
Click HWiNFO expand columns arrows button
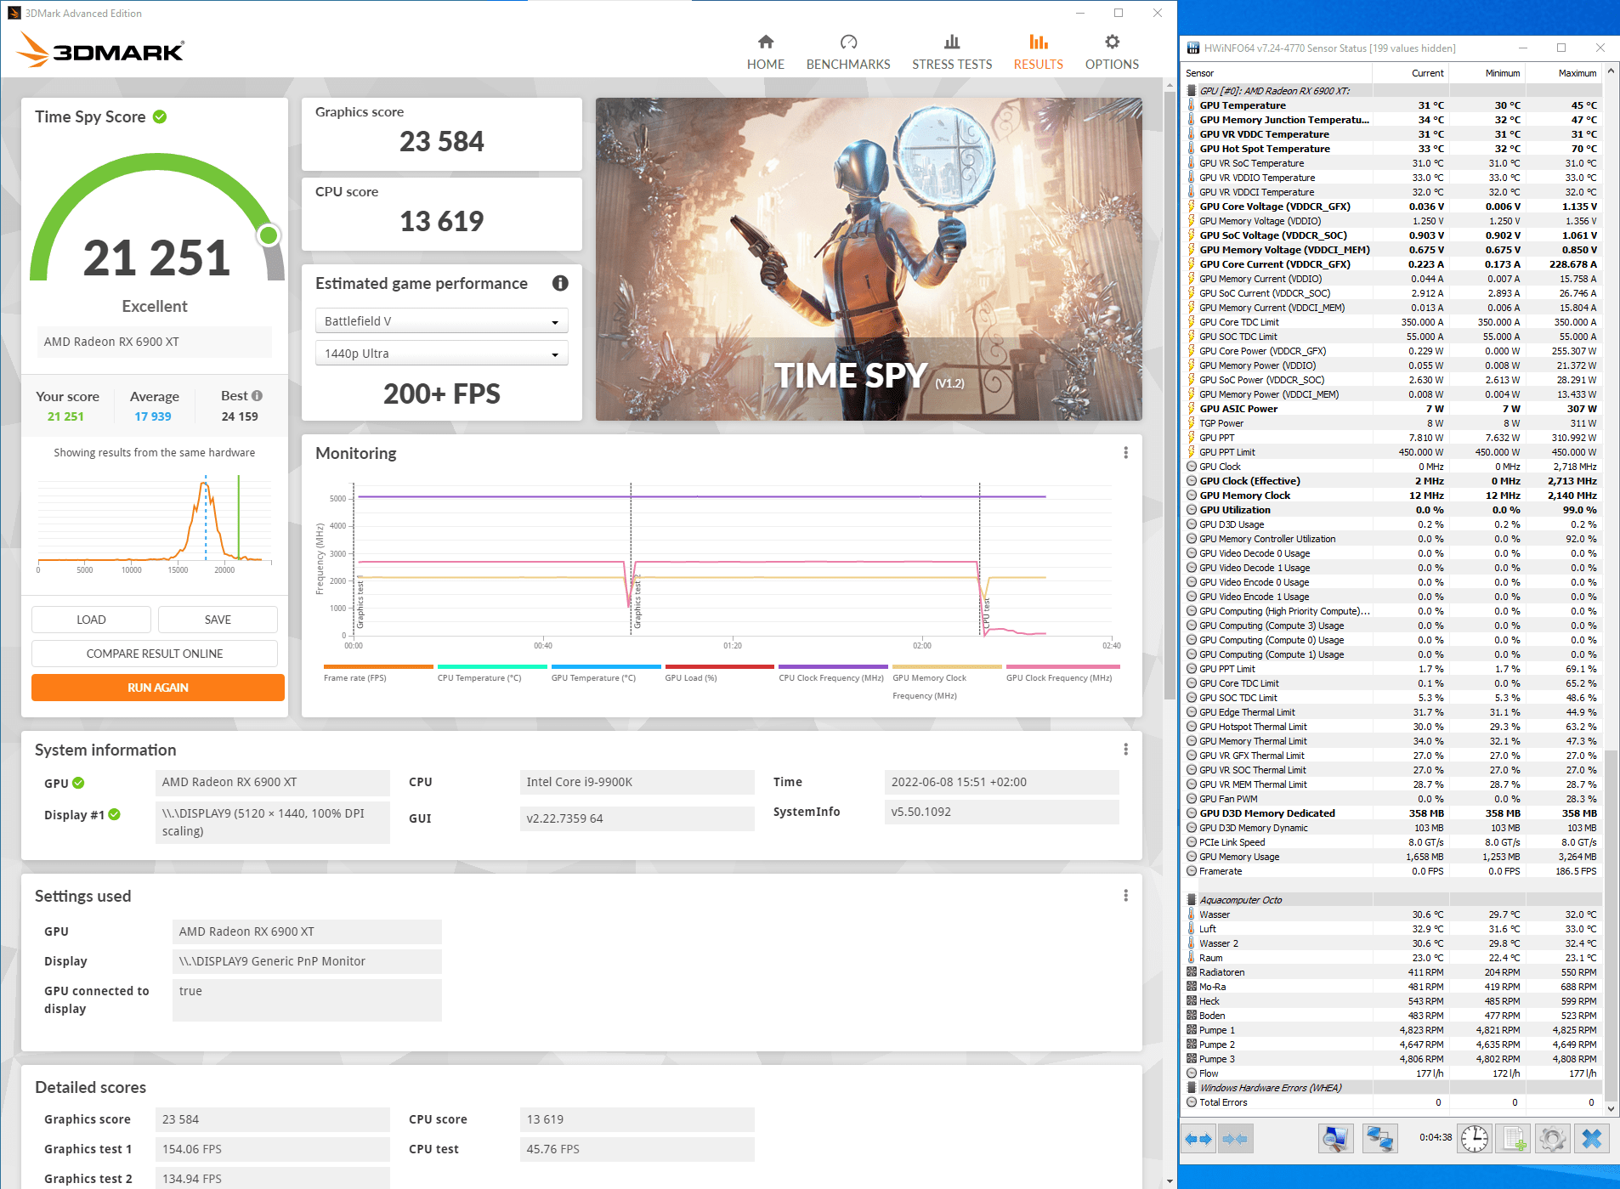click(1198, 1139)
